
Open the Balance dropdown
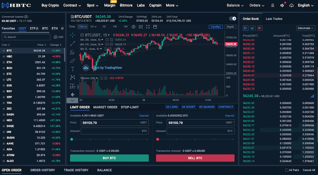[235, 6]
